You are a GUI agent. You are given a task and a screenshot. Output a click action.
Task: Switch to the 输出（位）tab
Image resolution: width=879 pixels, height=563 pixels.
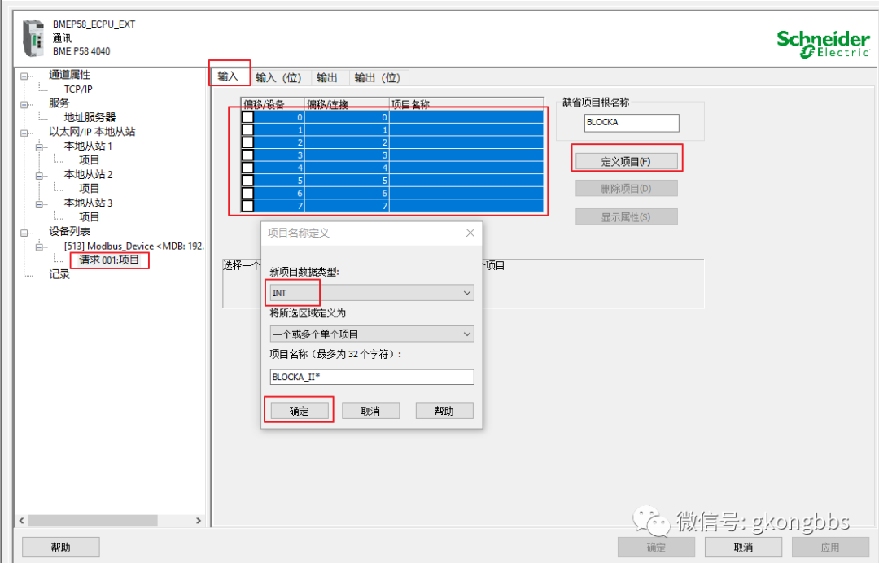coord(378,78)
